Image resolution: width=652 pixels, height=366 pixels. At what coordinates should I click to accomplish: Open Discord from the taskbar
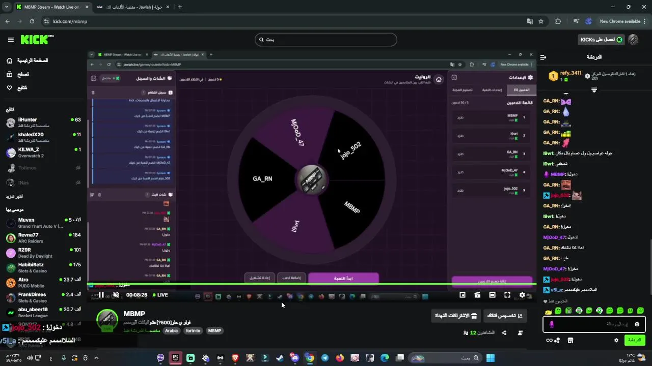[x=294, y=358]
